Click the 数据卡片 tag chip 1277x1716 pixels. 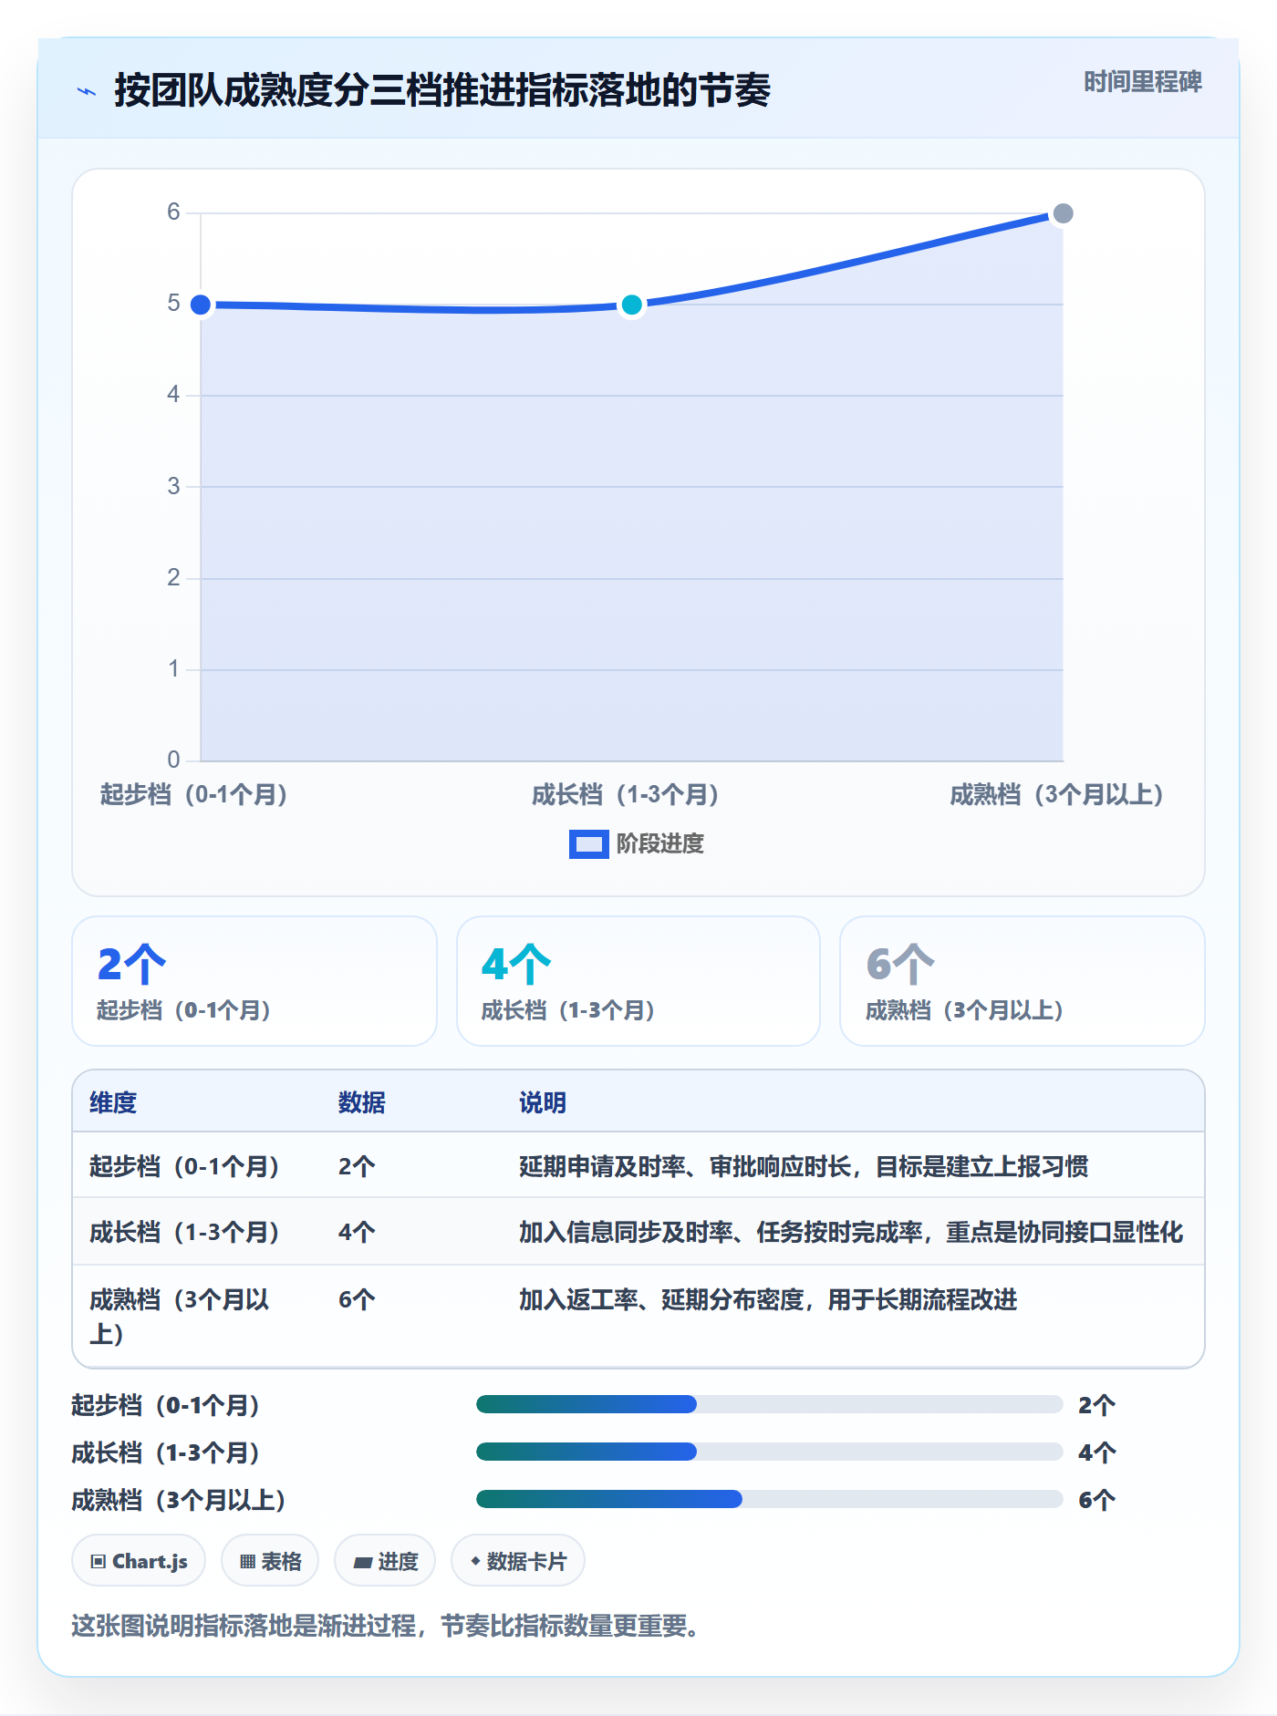[518, 1561]
